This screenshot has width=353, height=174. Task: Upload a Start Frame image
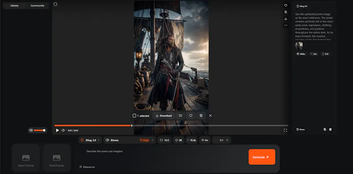coord(26,158)
